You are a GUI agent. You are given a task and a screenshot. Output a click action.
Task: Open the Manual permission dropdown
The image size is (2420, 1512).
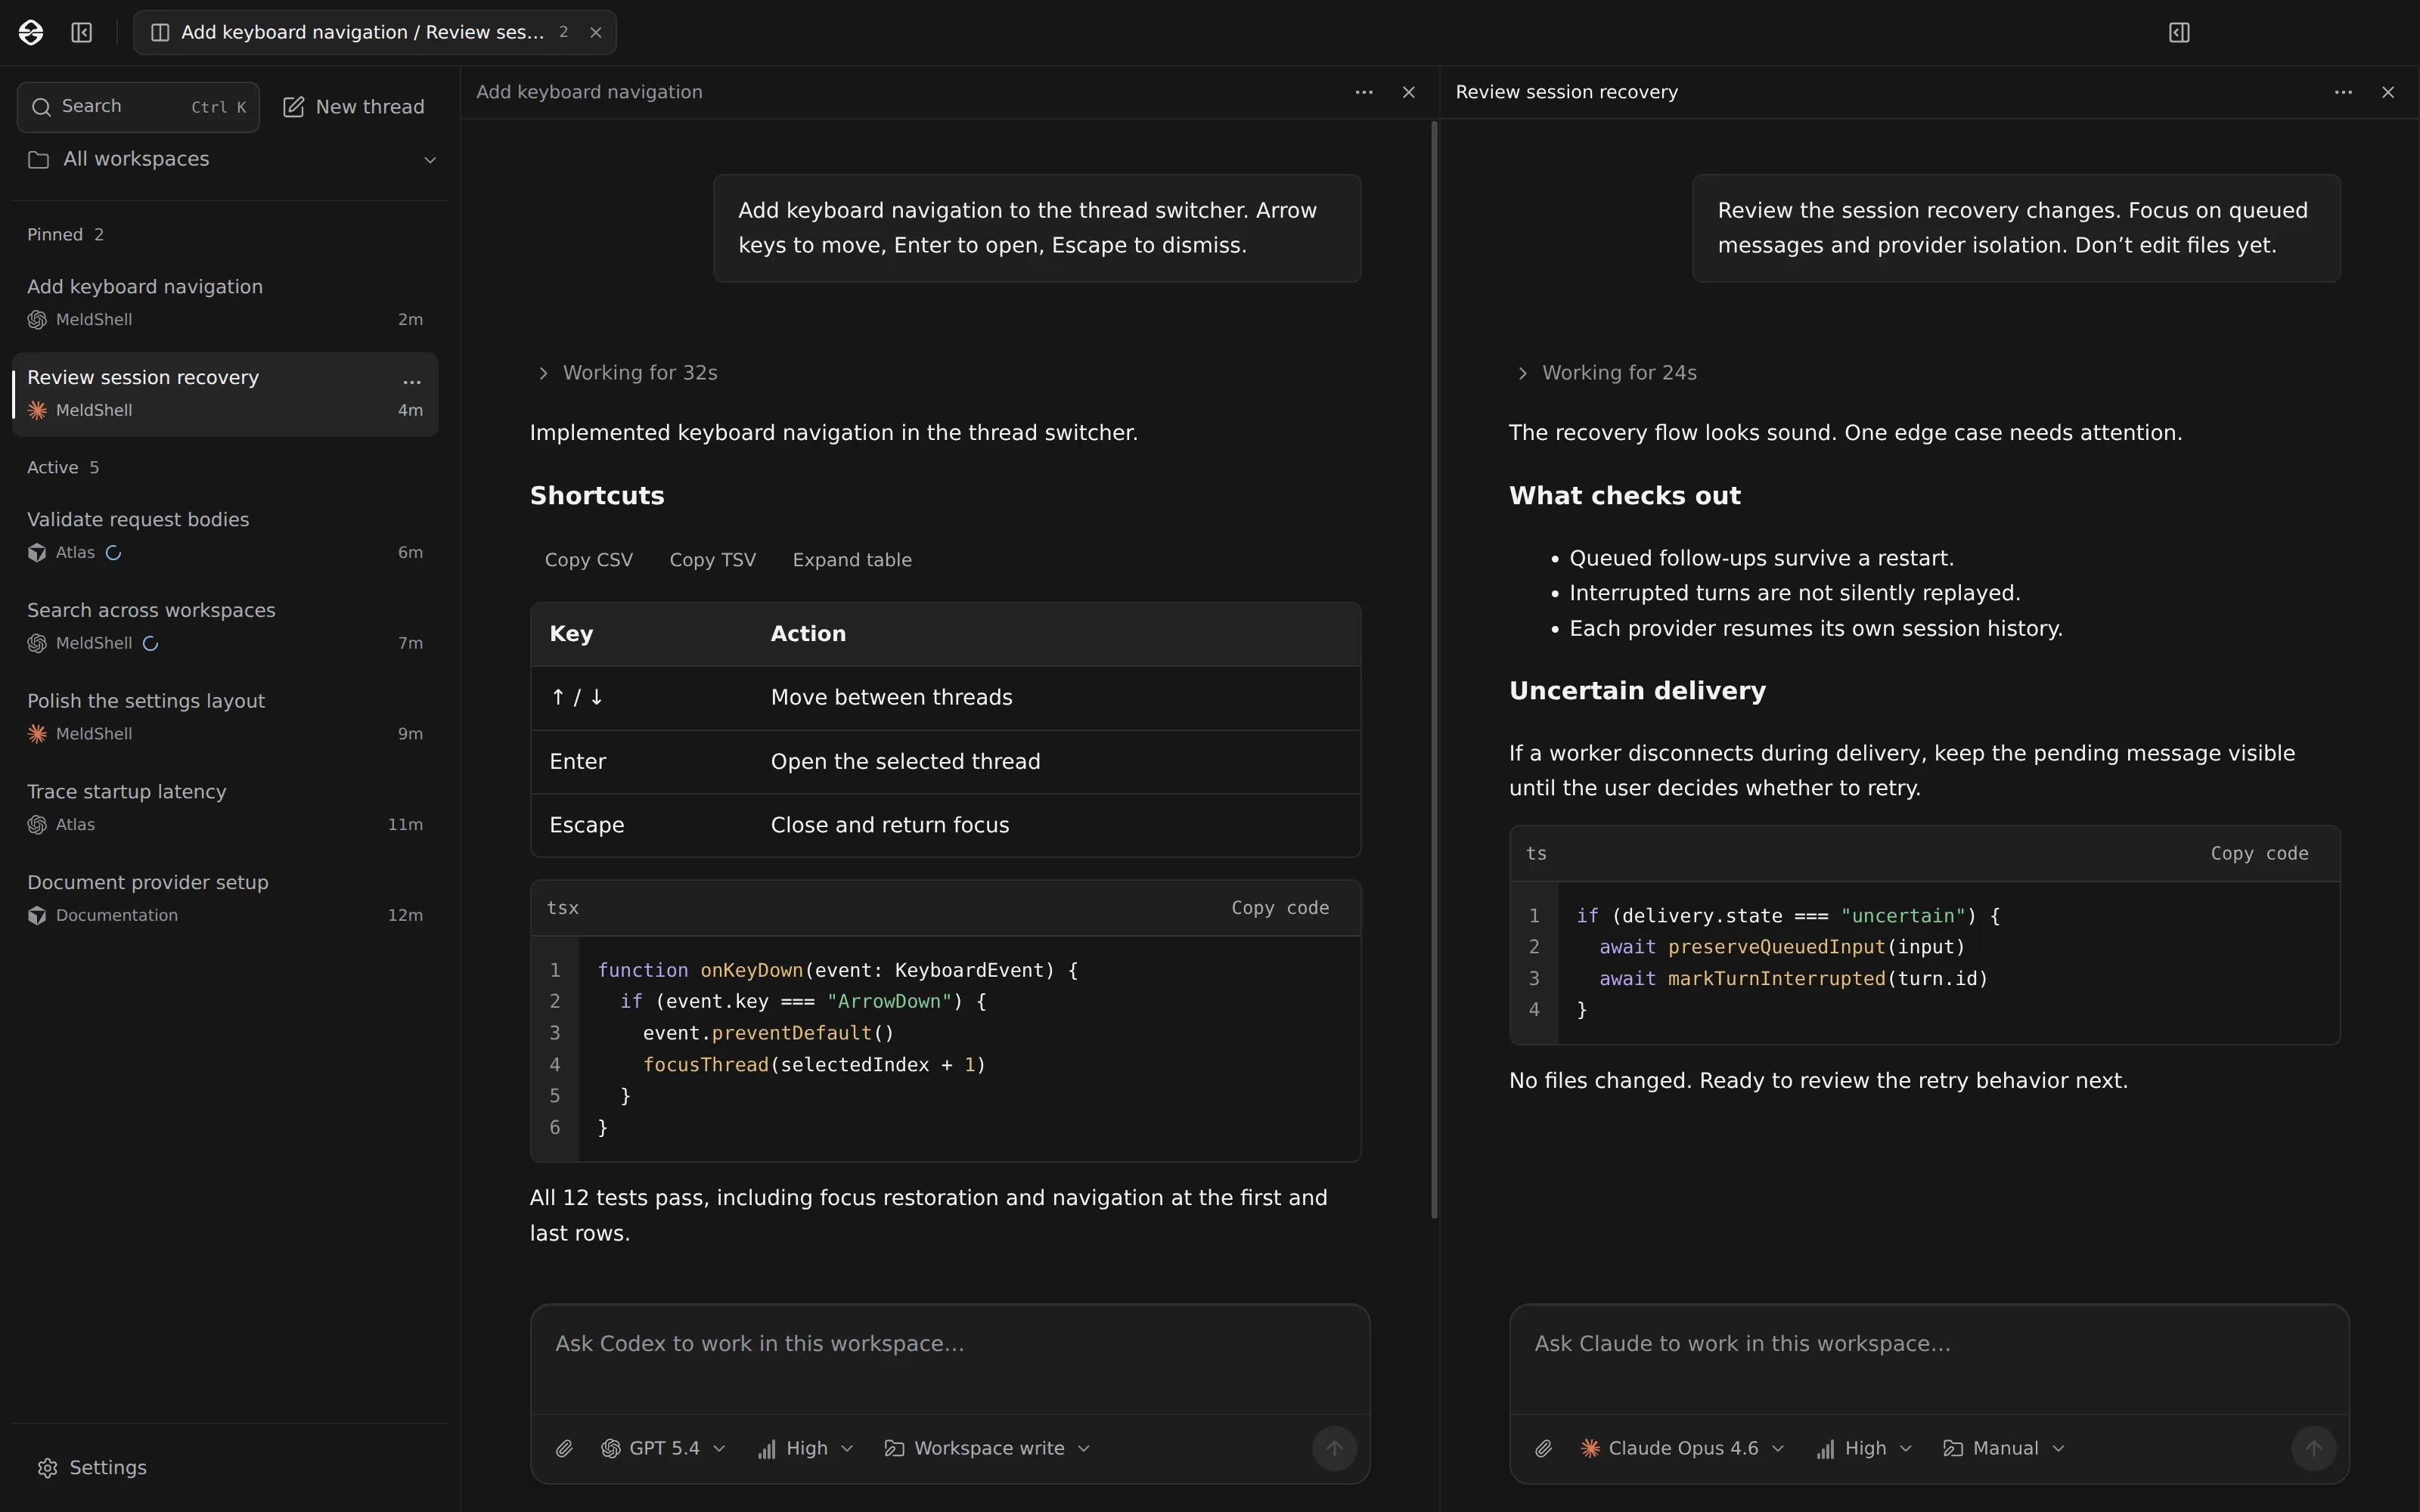tap(2003, 1448)
